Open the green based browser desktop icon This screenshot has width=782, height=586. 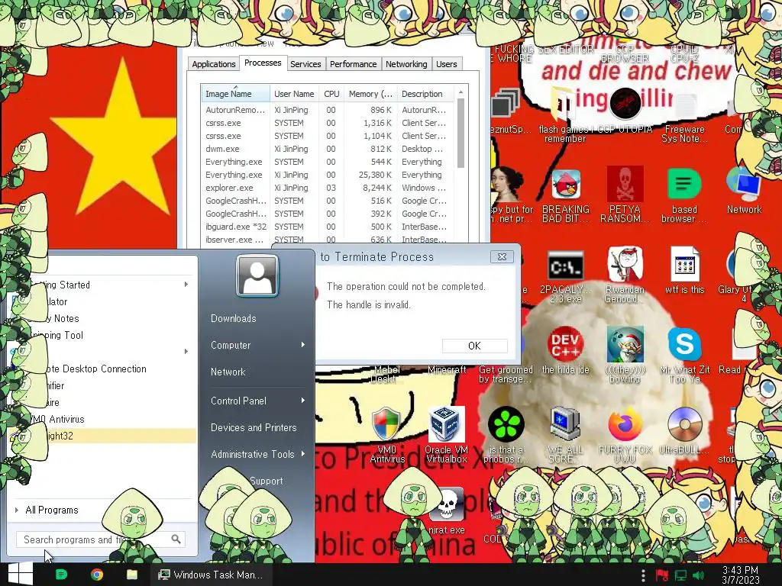coord(684,185)
